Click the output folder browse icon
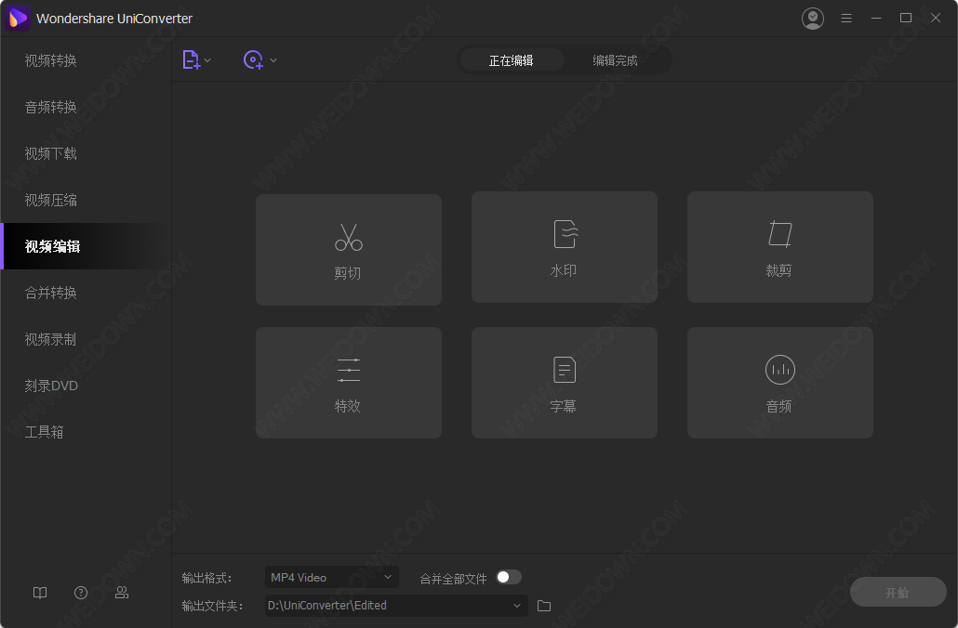958x628 pixels. 544,605
